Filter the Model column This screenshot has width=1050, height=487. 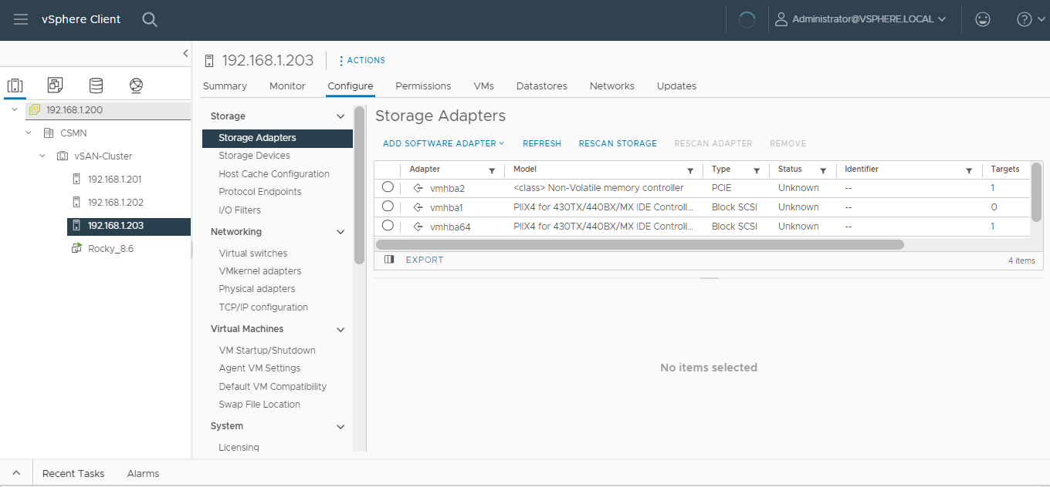tap(690, 170)
